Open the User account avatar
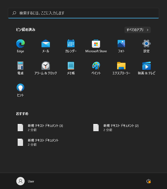 20,181
